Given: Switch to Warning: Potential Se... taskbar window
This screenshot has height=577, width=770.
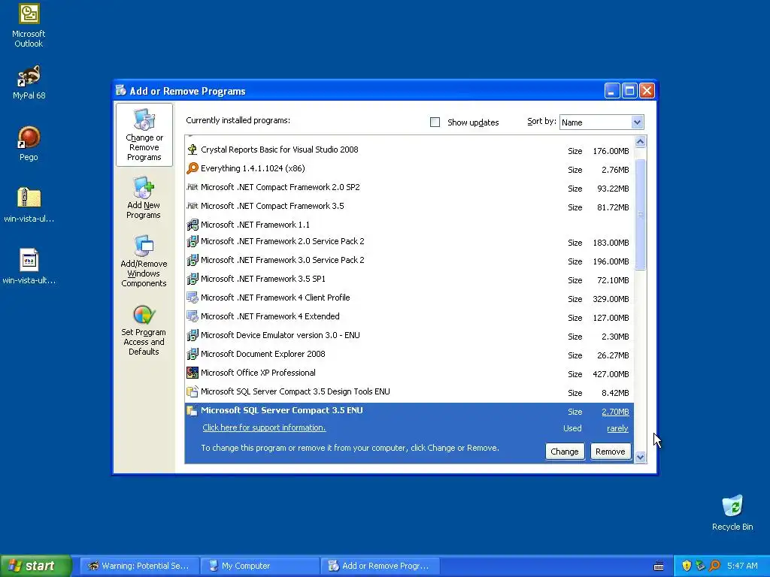Looking at the screenshot, I should (x=139, y=566).
